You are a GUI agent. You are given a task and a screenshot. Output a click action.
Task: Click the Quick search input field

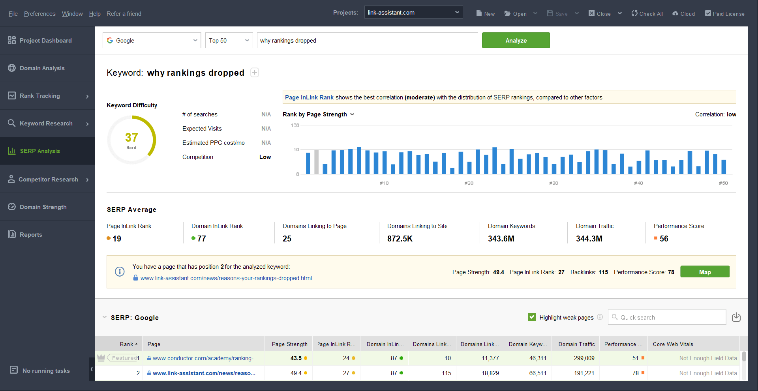pyautogui.click(x=671, y=317)
